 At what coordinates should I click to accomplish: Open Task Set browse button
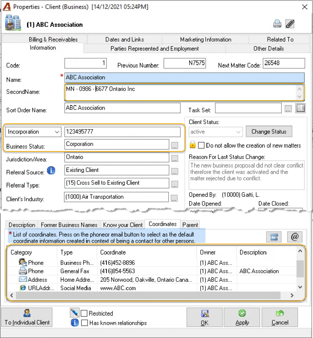coord(288,109)
